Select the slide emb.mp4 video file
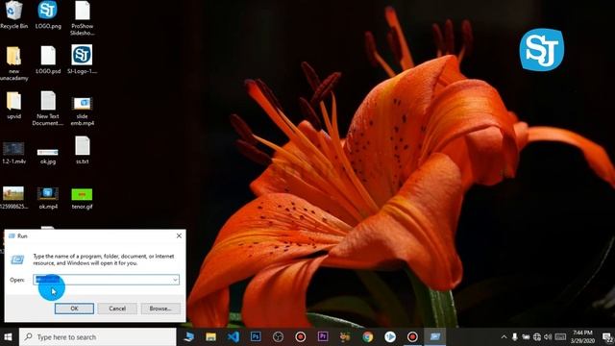Viewport: 615px width, 346px height. coord(83,111)
